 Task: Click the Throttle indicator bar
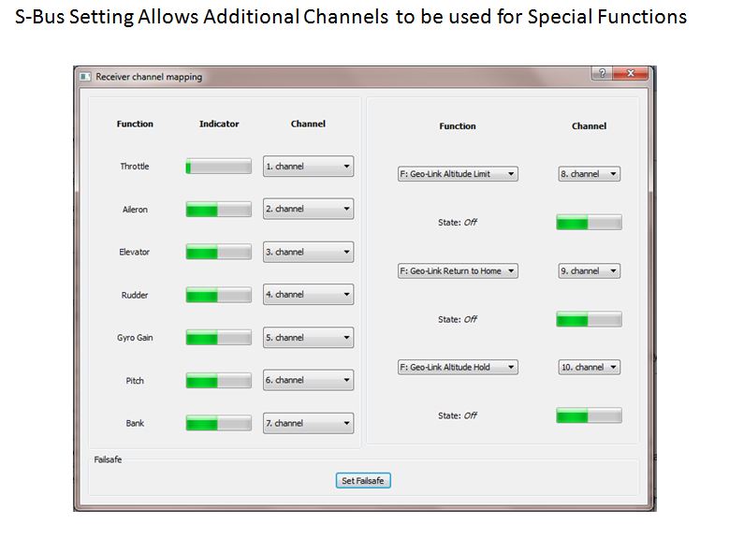coord(219,167)
